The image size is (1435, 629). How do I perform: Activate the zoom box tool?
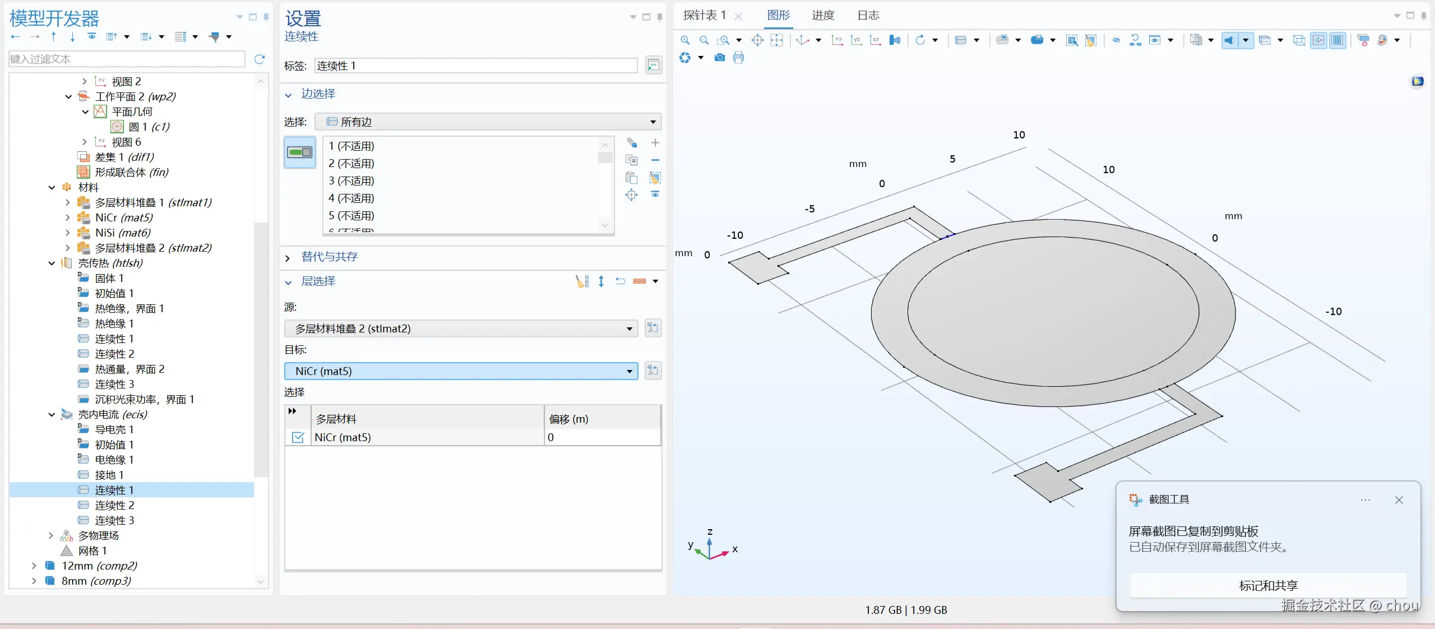[724, 40]
